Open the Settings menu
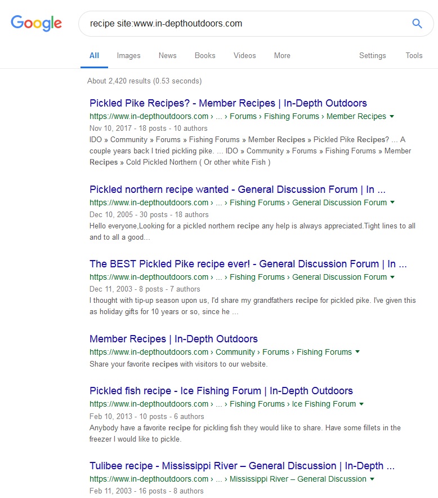 tap(372, 56)
